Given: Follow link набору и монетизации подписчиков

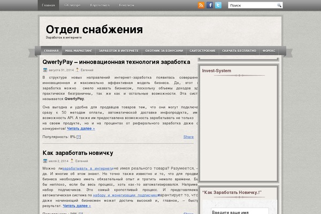Looking at the screenshot, I should [x=126, y=195].
